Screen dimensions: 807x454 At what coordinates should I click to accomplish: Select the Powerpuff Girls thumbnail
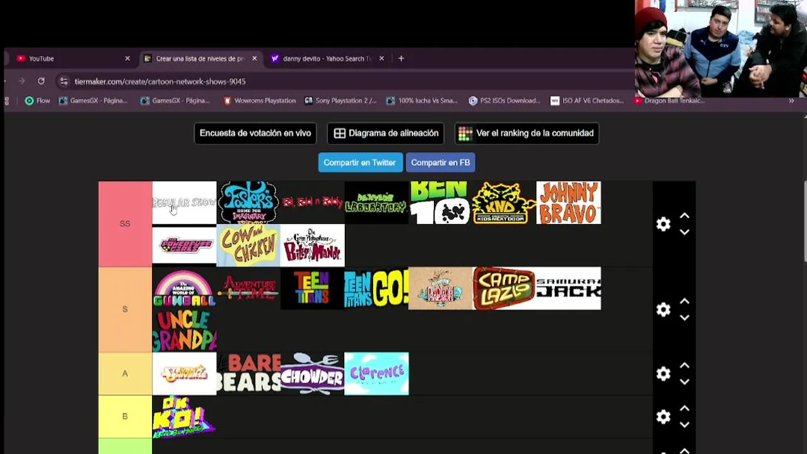[x=184, y=245]
